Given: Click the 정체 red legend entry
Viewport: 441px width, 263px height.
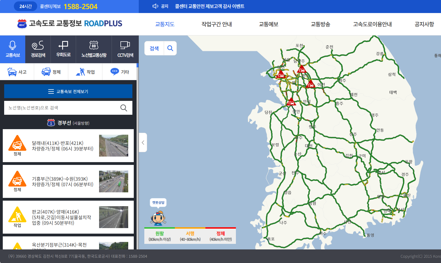Looking at the screenshot, I should click(221, 236).
